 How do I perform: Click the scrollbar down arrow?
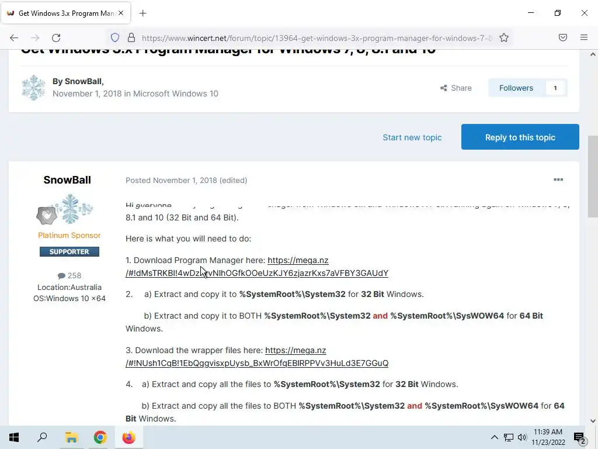tap(593, 421)
